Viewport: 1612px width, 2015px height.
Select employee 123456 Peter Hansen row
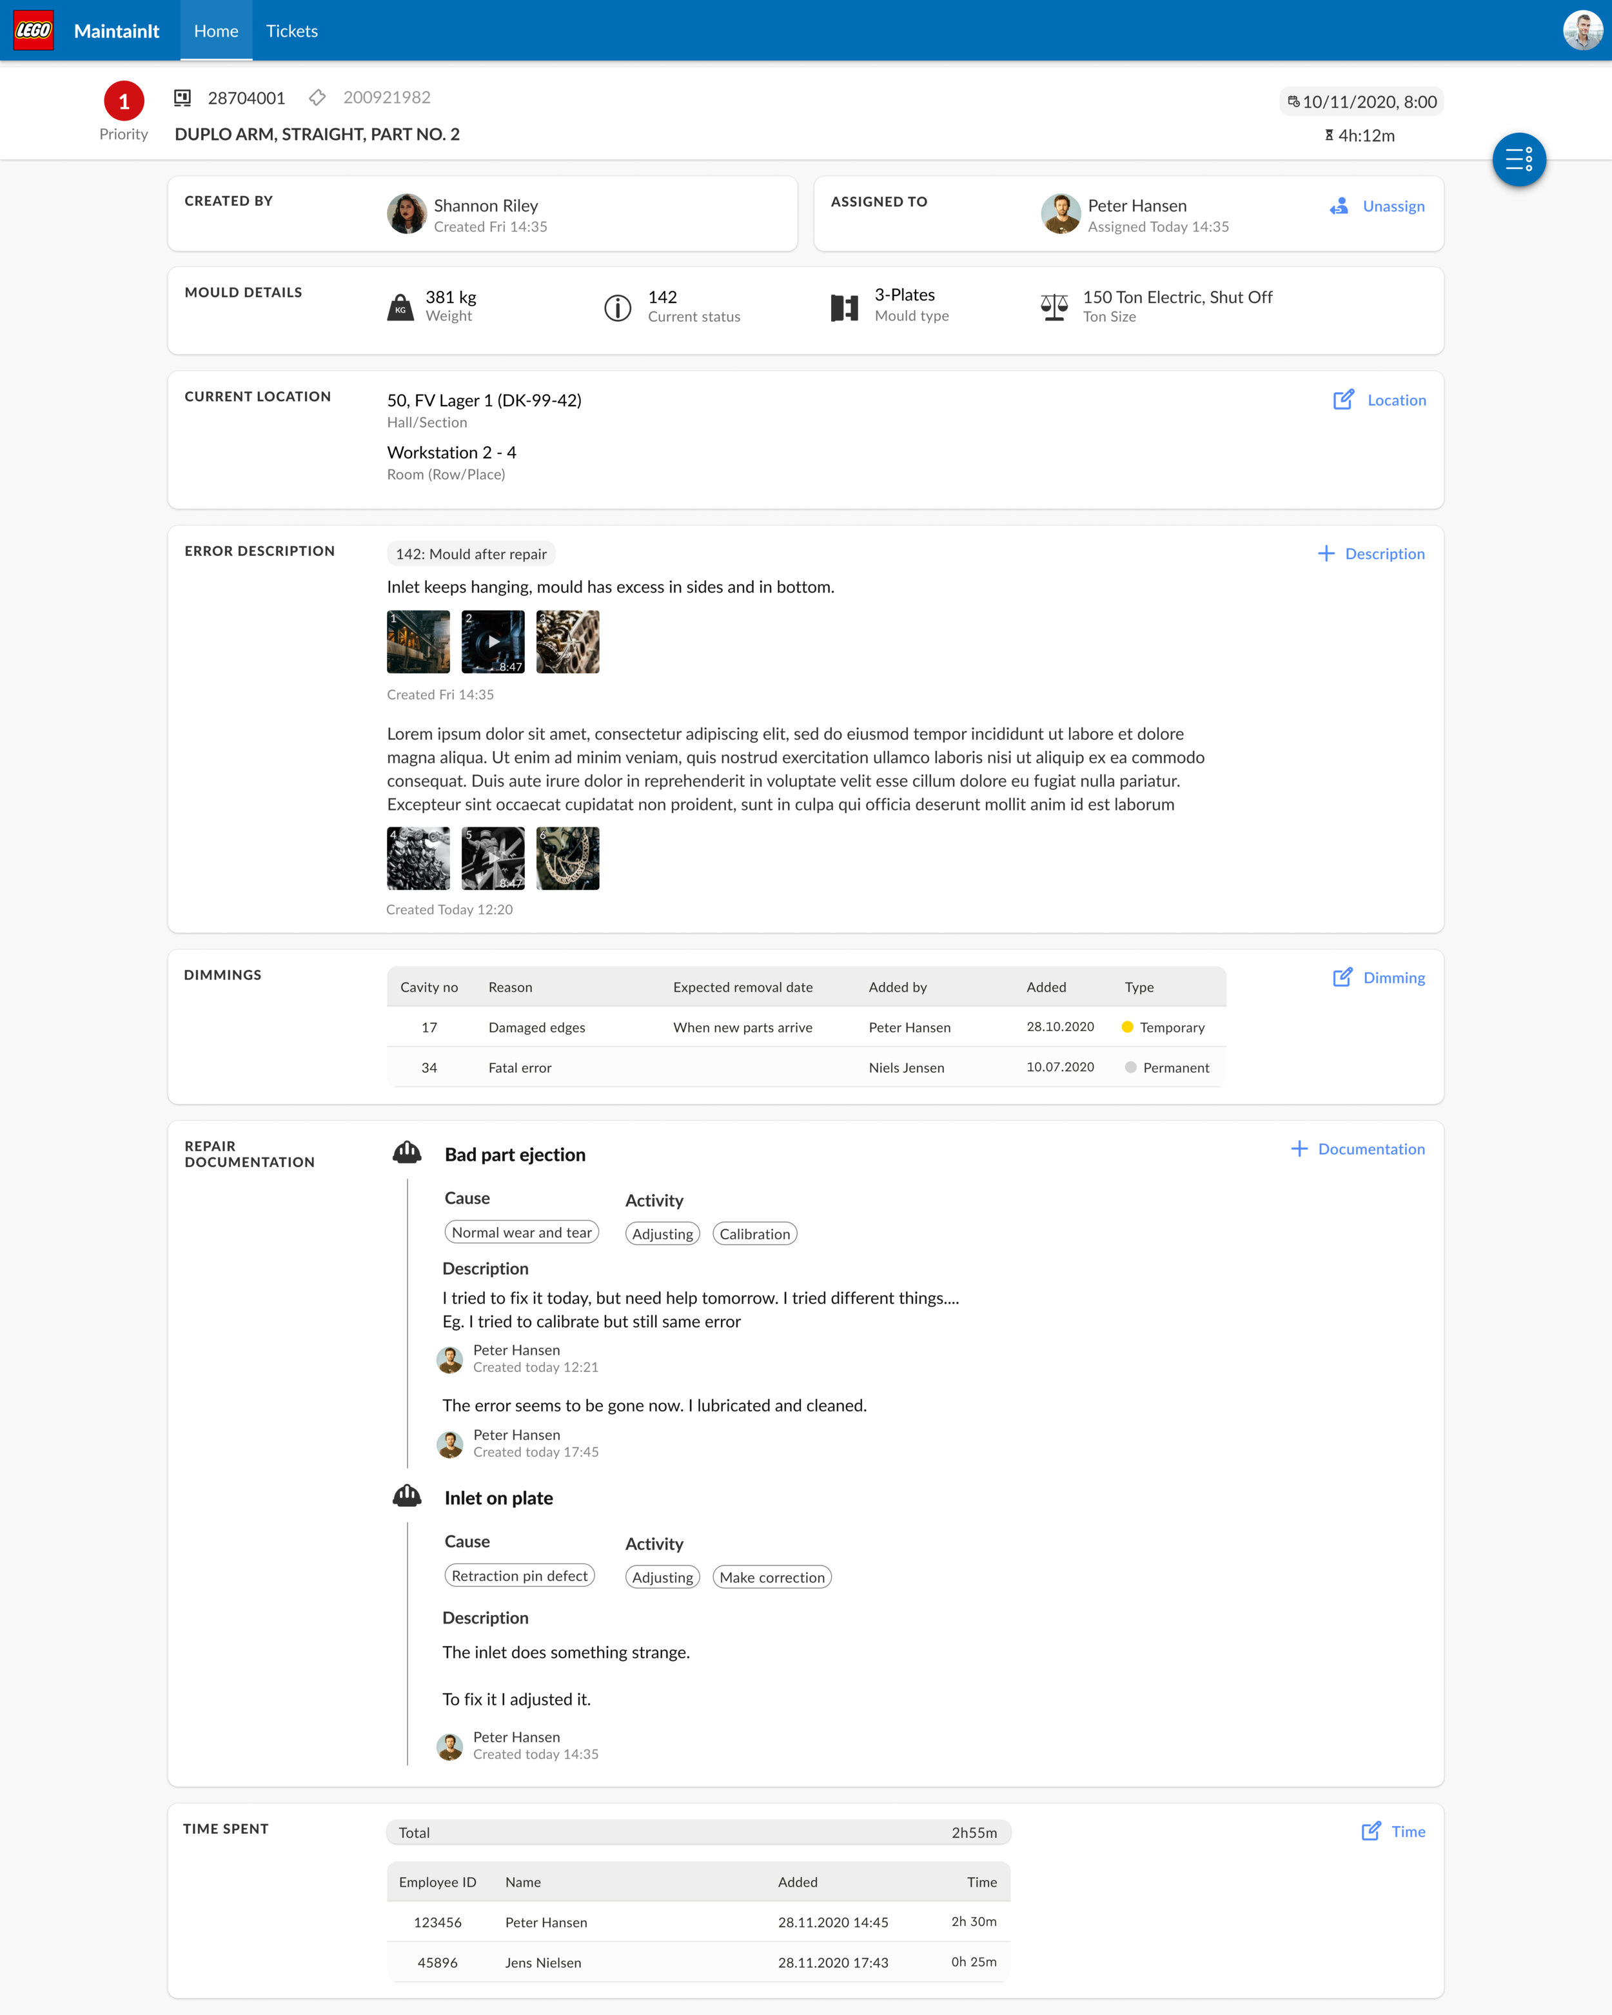(699, 1922)
